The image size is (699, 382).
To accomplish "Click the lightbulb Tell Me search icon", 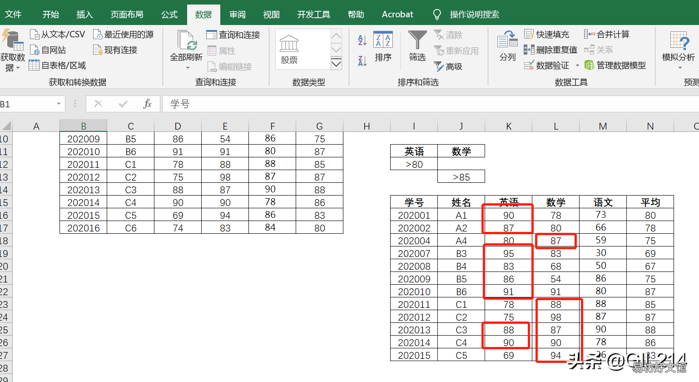I will click(x=437, y=15).
